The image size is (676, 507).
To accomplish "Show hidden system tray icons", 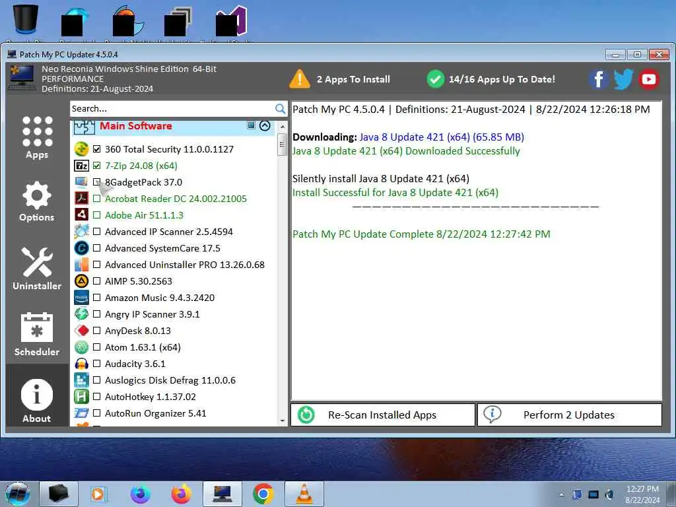I will [x=561, y=494].
